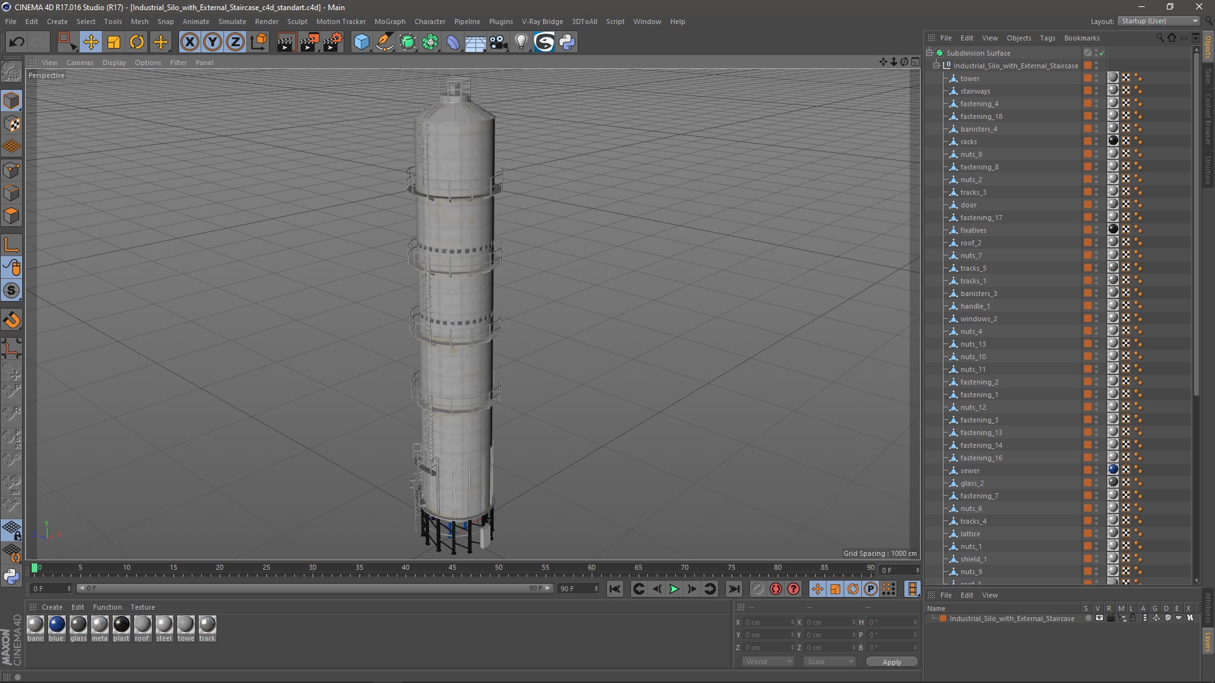1215x683 pixels.
Task: Open the Layout Startup dropdown
Action: [x=1159, y=21]
